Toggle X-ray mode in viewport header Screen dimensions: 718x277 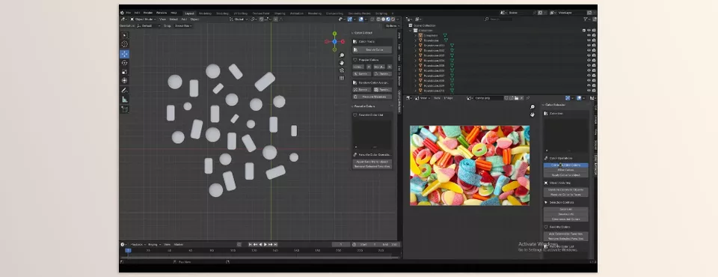tap(372, 19)
